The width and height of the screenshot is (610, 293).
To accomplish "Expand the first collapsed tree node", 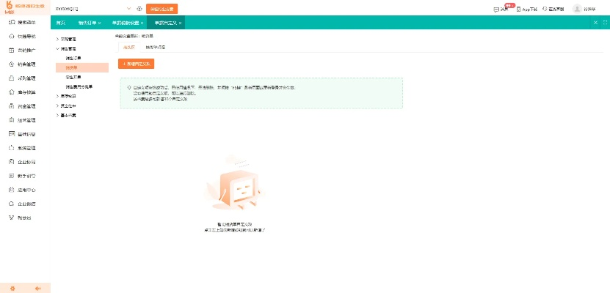I will [x=58, y=39].
